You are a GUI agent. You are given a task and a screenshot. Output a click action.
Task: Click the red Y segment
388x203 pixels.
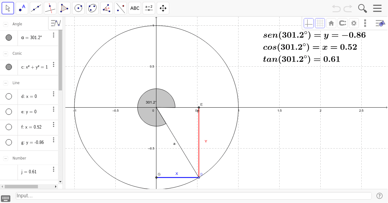pos(199,142)
